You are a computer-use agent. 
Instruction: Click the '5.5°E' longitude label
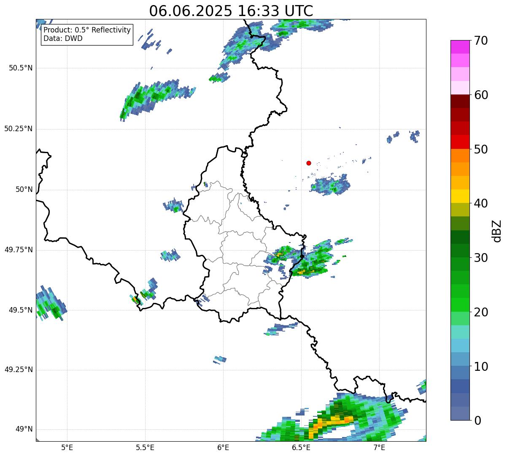pyautogui.click(x=145, y=447)
